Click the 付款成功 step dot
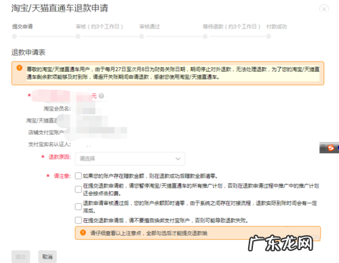The image size is (339, 263). click(x=268, y=37)
